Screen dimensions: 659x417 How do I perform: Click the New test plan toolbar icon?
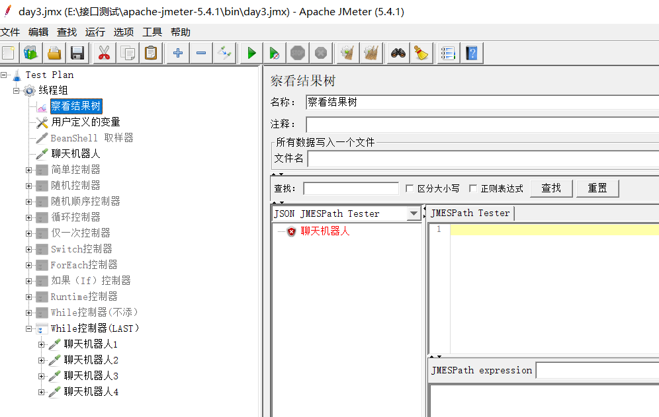pyautogui.click(x=9, y=54)
